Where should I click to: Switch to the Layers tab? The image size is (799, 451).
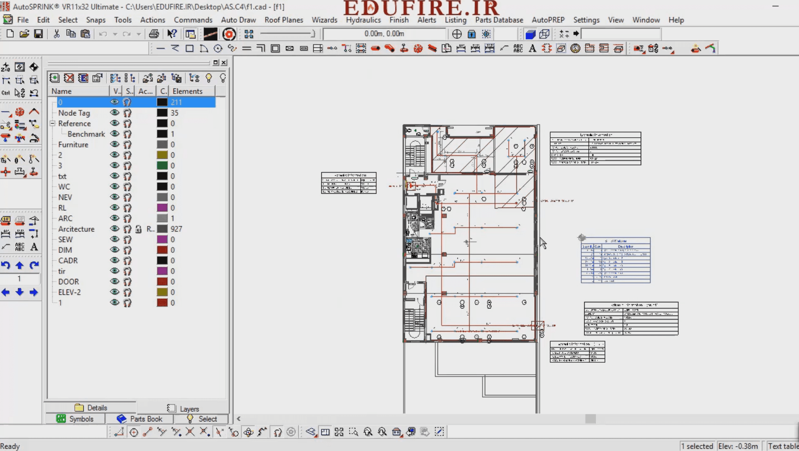pos(183,409)
